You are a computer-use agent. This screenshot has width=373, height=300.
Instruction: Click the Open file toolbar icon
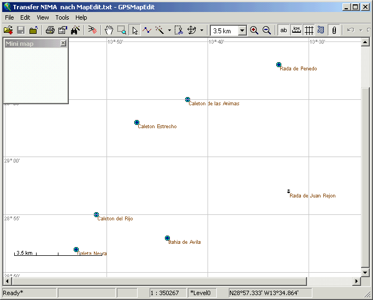point(8,31)
